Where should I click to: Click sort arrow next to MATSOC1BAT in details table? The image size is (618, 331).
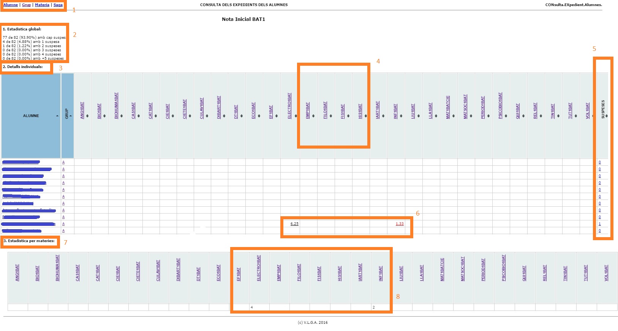[x=471, y=116]
